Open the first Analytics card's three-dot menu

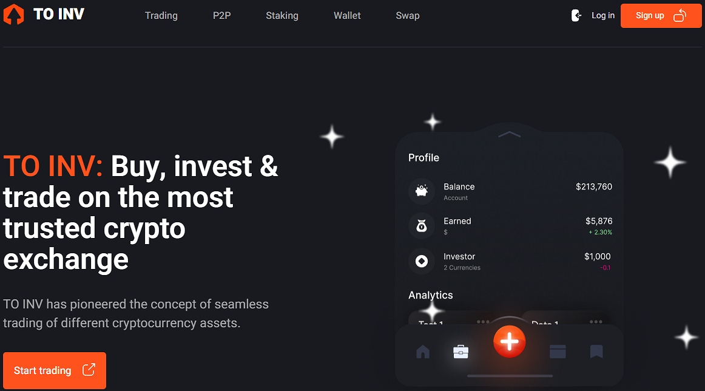(x=483, y=322)
